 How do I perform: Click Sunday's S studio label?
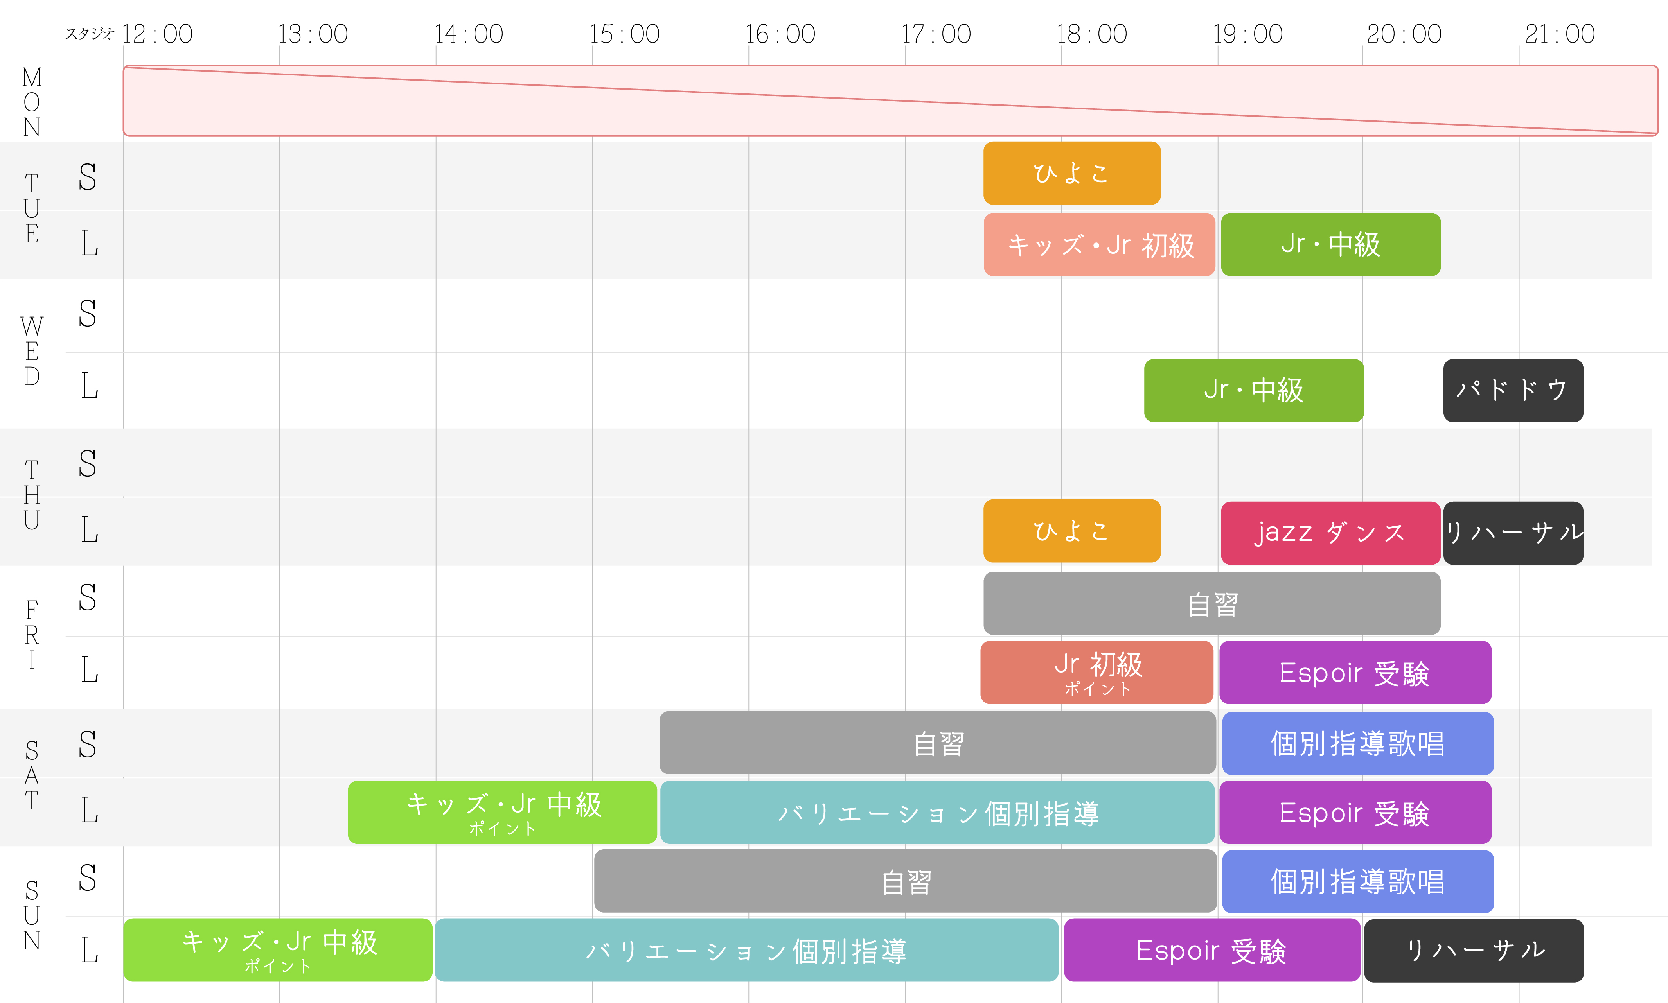pyautogui.click(x=87, y=878)
